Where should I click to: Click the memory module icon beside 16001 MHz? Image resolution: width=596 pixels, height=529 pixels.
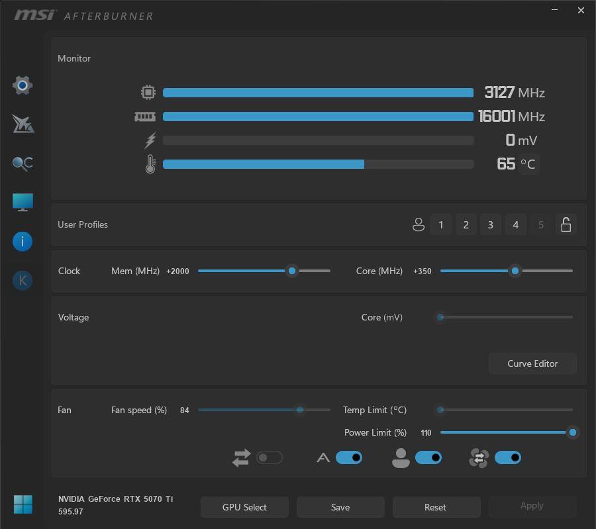click(145, 117)
